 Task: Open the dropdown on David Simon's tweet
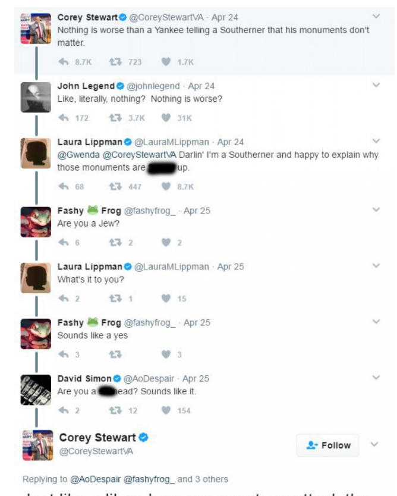(x=376, y=377)
